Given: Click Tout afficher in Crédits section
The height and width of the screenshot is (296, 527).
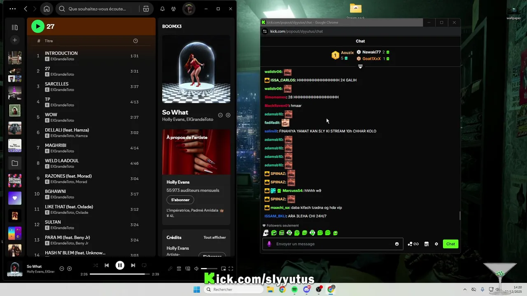Looking at the screenshot, I should coord(215,237).
